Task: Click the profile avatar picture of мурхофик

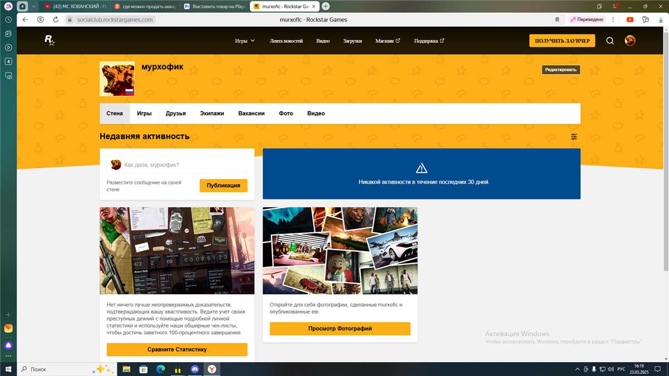Action: 117,79
